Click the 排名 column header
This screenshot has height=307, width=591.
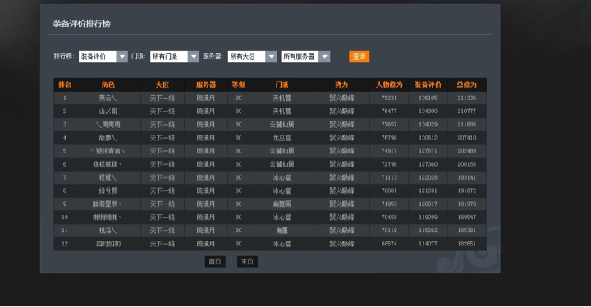[x=65, y=85]
